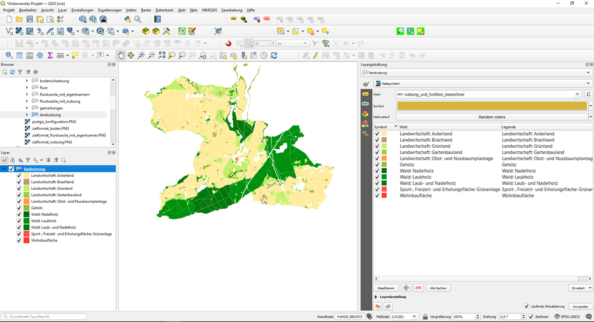Click the Klassifizieren button

point(386,288)
